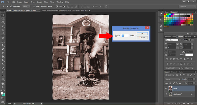This screenshot has height=105, width=197.
Task: Pick the Eyedropper tool
Action: 3,33
